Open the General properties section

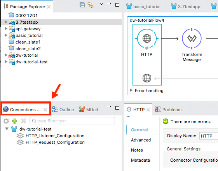pyautogui.click(x=139, y=130)
